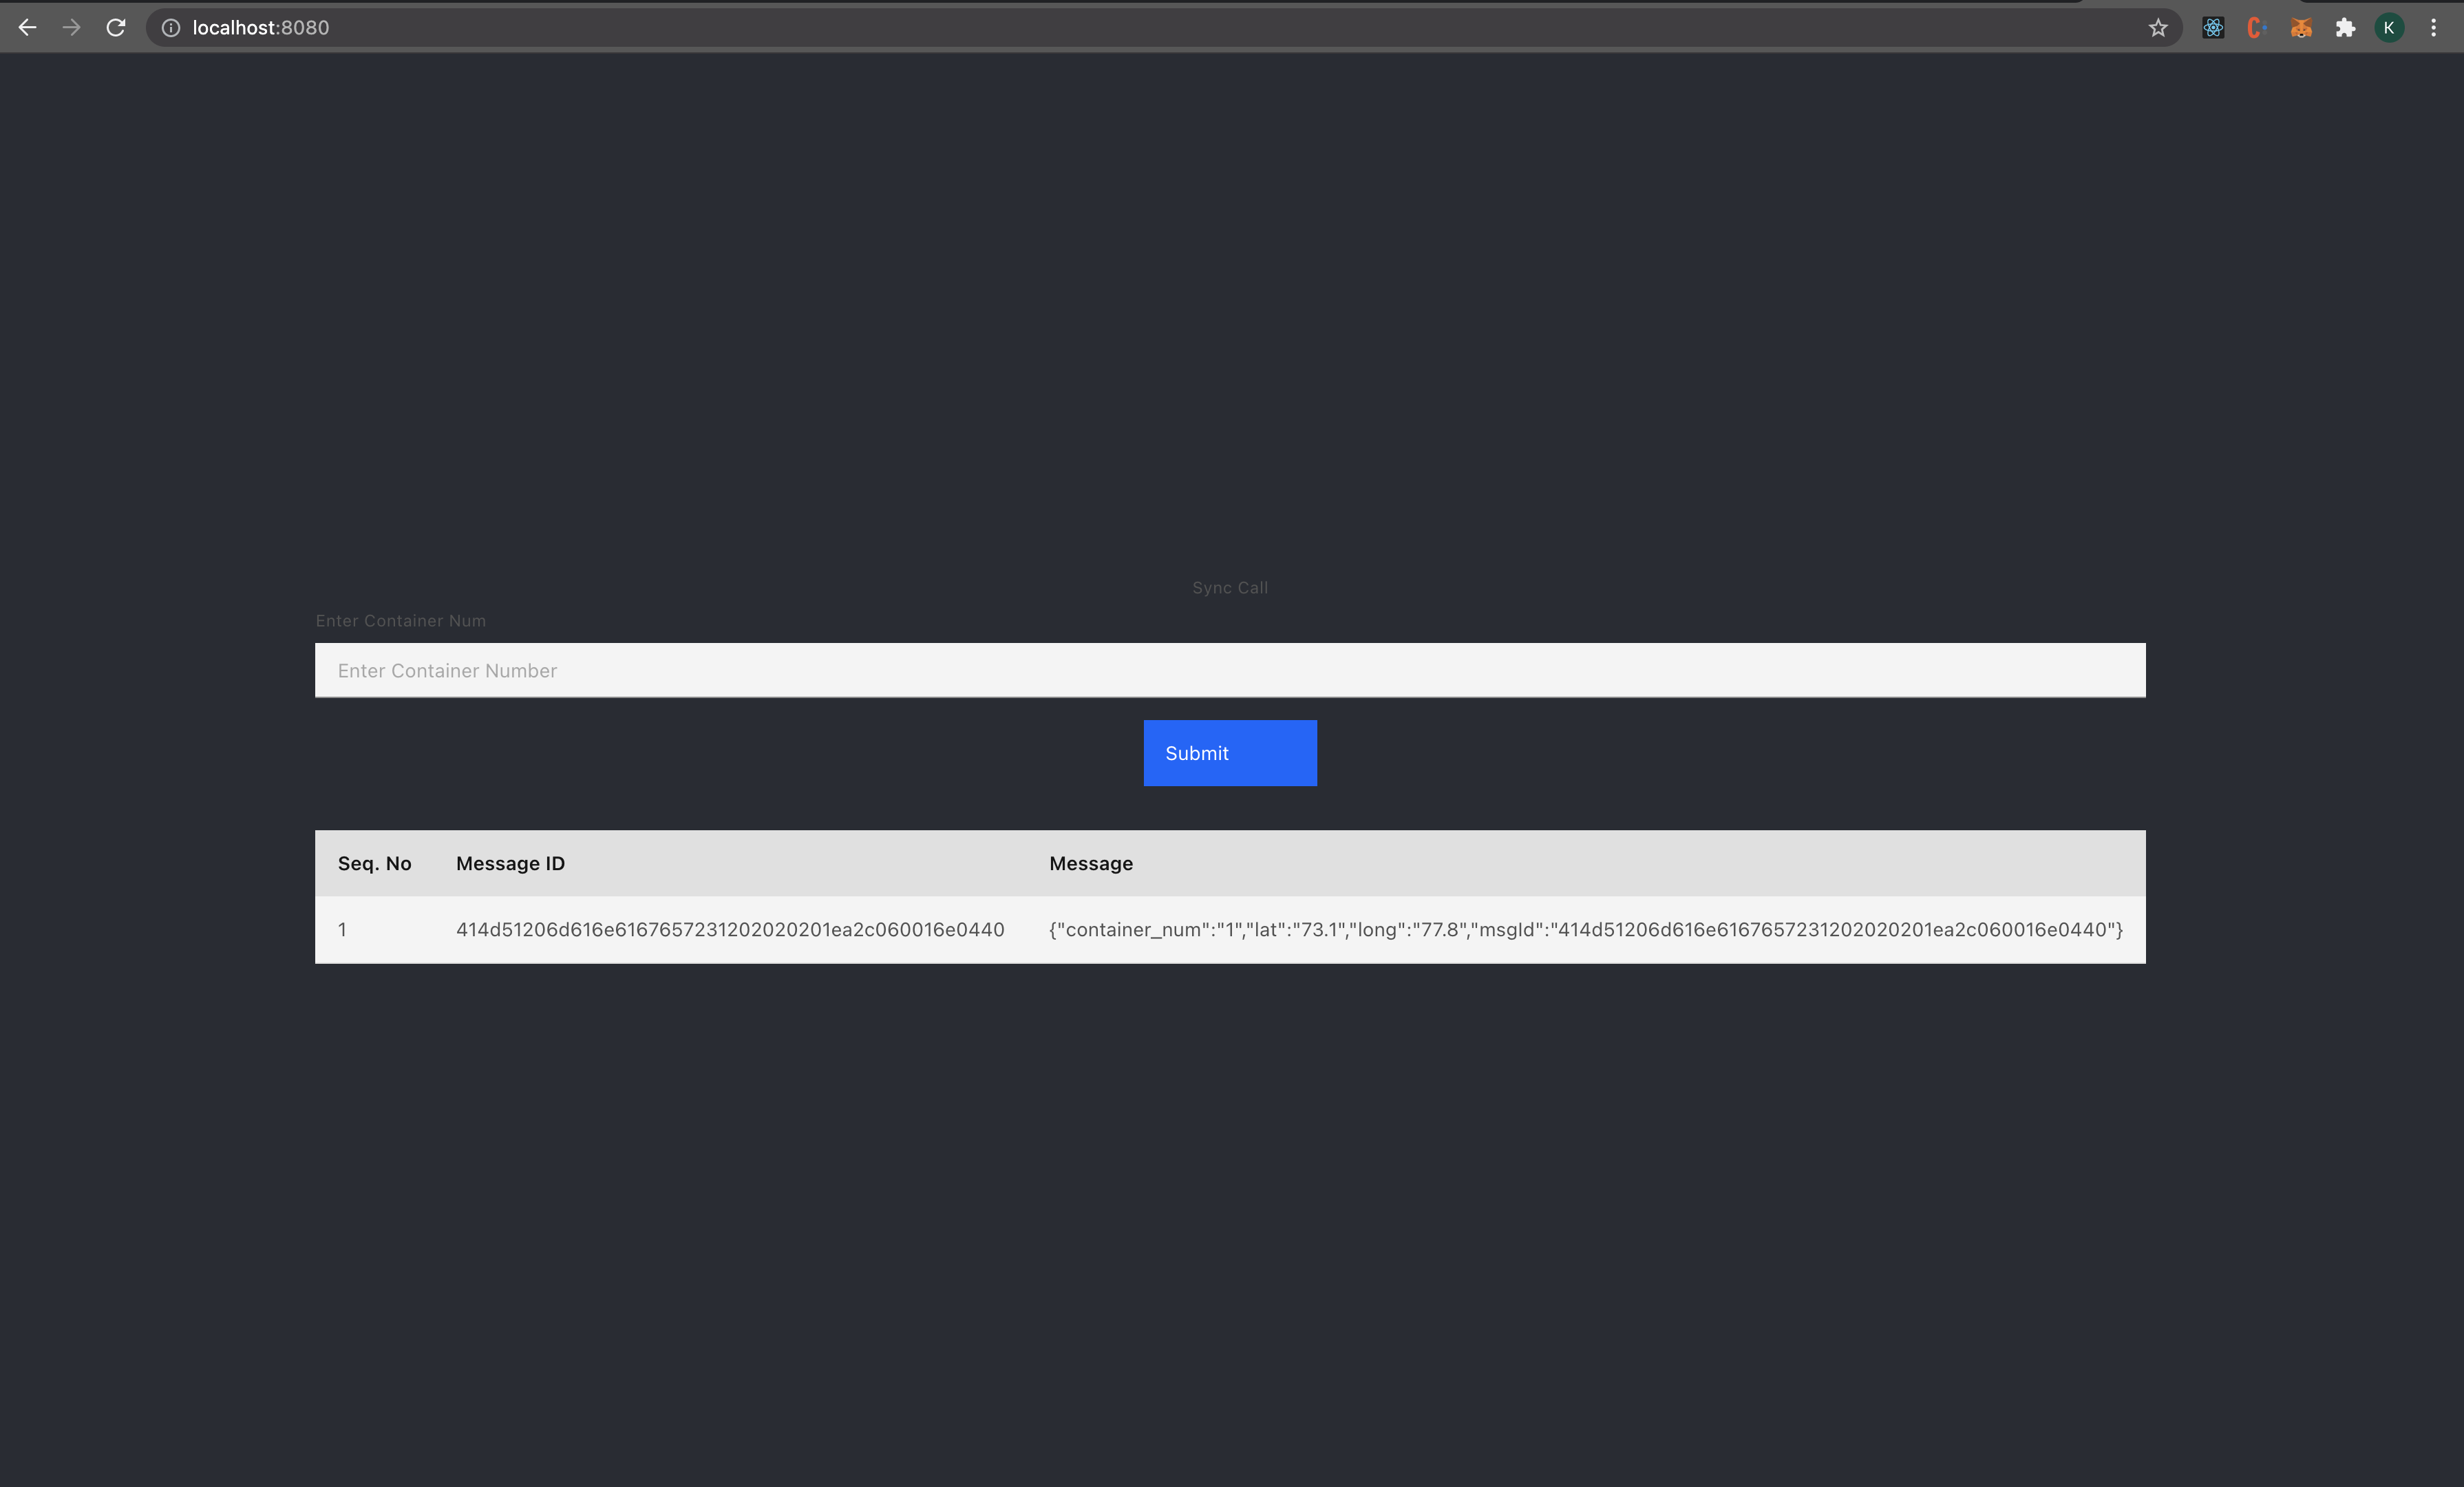
Task: Click the Message column header
Action: (x=1090, y=863)
